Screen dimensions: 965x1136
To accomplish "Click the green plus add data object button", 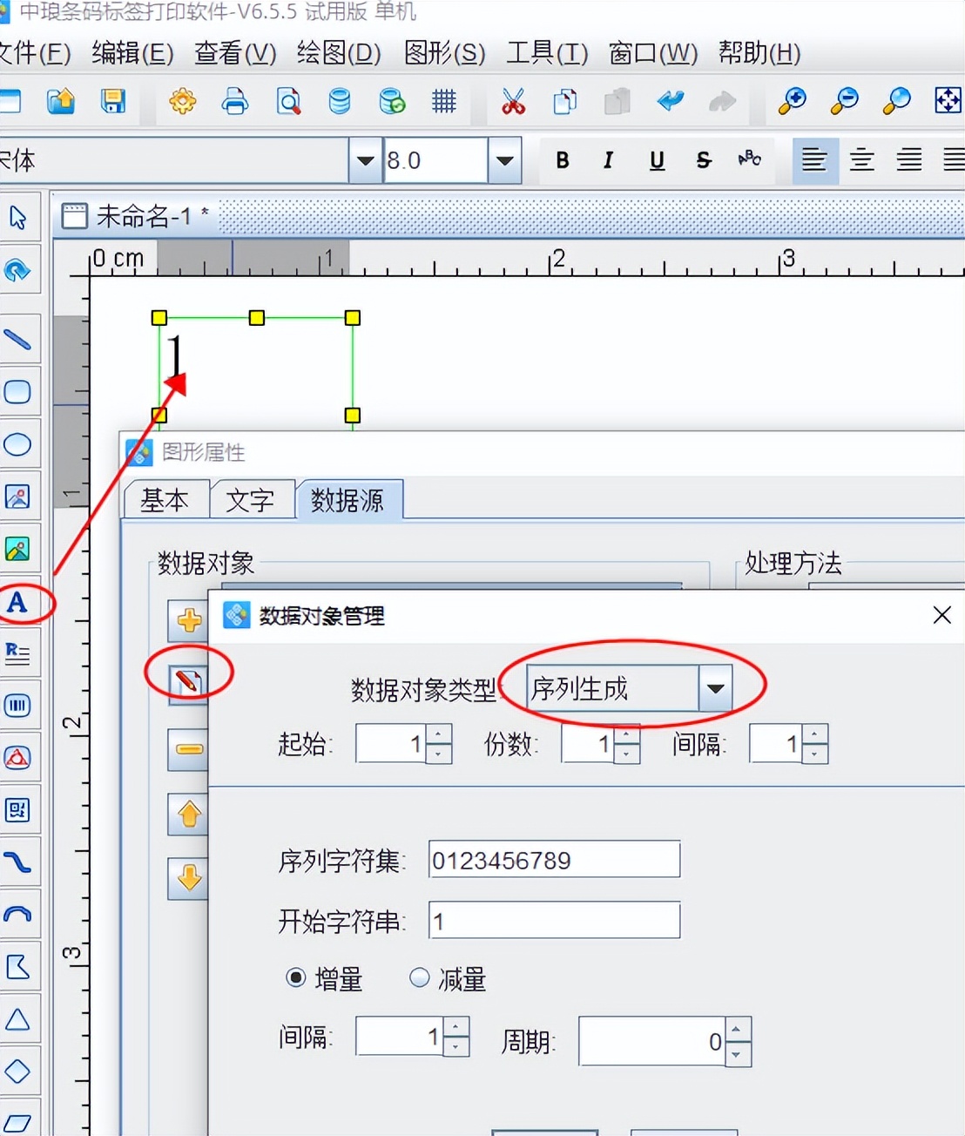I will coord(188,620).
